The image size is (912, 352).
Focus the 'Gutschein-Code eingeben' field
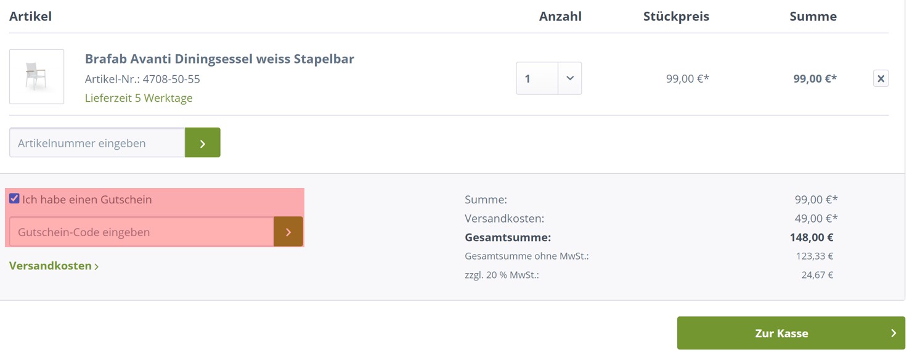click(142, 232)
